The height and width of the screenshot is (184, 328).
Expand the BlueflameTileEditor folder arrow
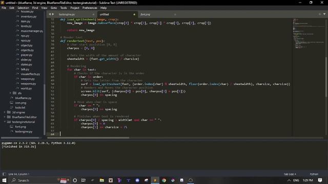tap(5, 117)
